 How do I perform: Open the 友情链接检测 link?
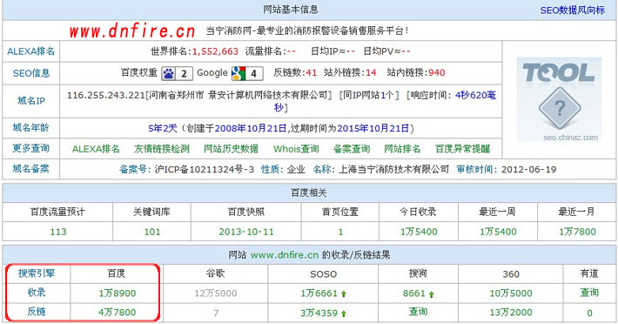click(162, 149)
